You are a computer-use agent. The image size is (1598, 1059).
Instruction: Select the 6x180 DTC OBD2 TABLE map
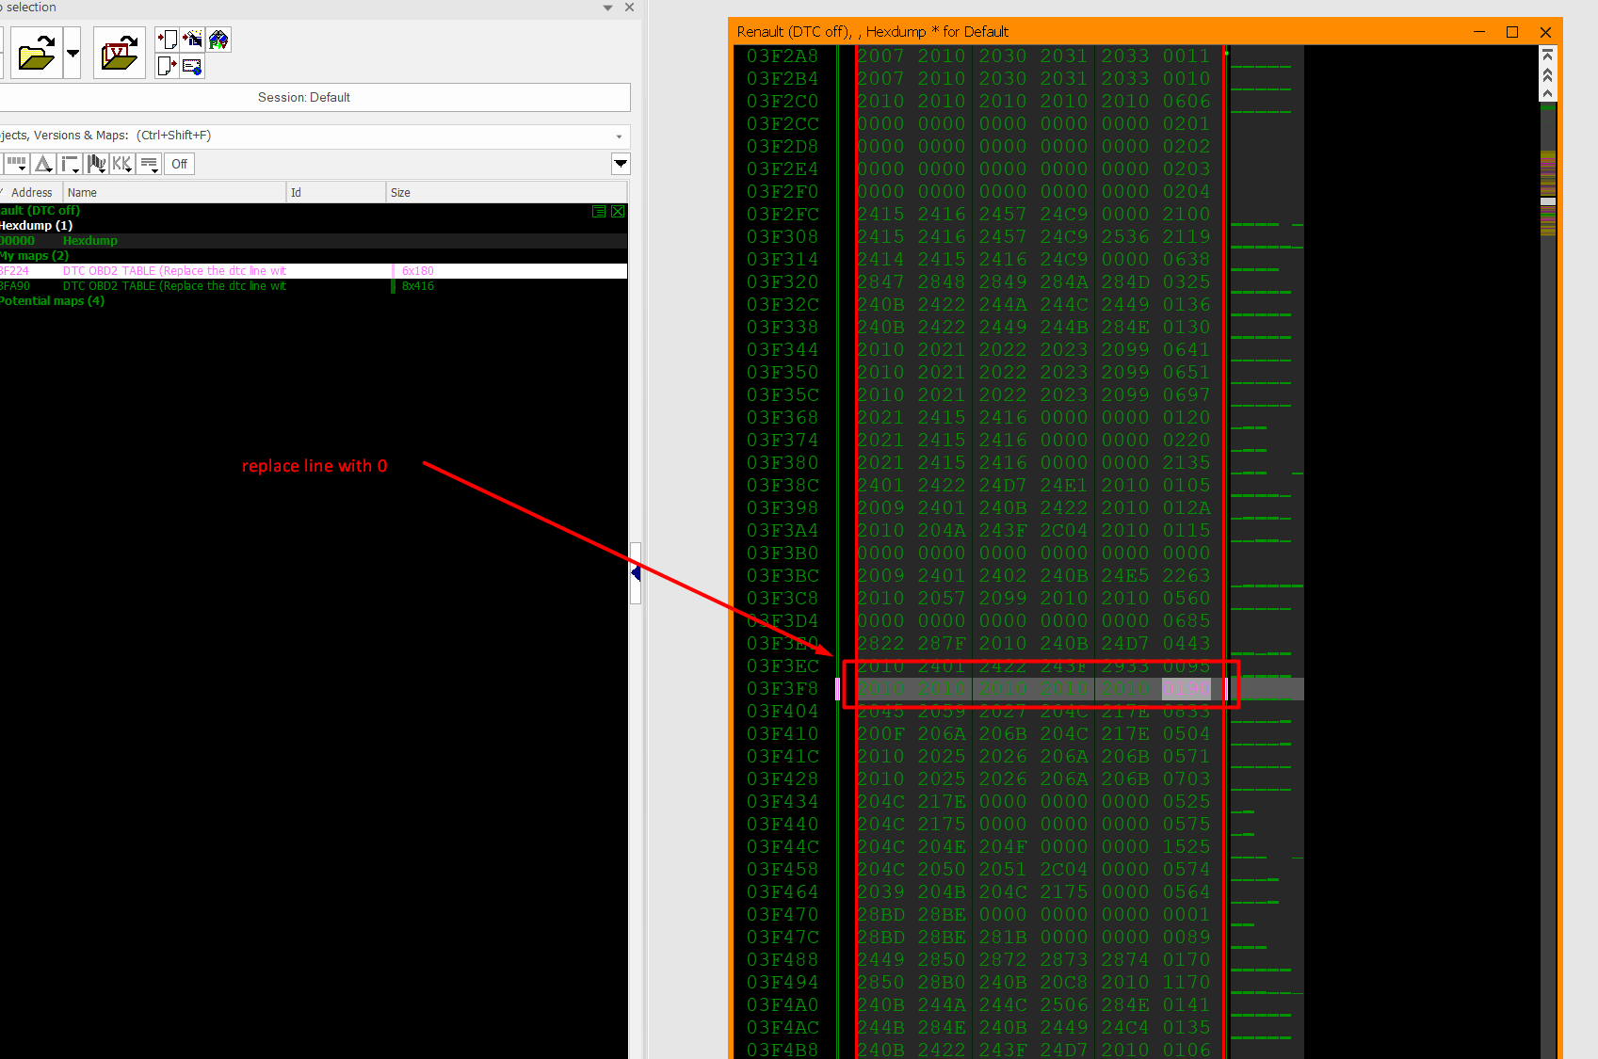tap(314, 271)
